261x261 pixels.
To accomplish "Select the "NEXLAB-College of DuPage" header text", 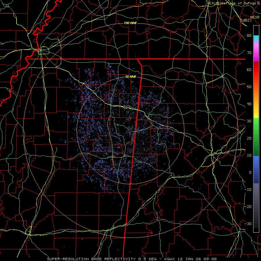I will pos(232,3).
